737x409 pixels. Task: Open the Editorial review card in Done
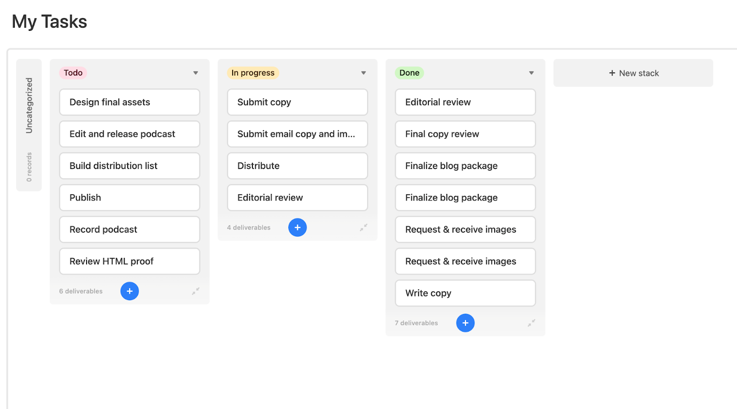coord(465,102)
